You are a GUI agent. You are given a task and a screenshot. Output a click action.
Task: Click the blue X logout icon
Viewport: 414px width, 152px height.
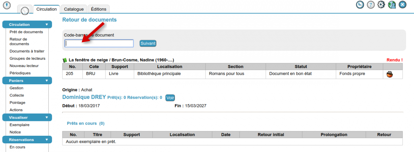(x=402, y=5)
